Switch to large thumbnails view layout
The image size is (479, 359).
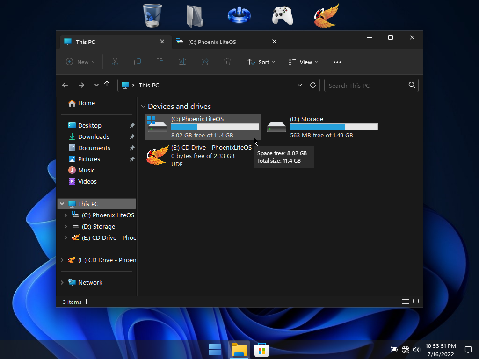[x=416, y=302]
